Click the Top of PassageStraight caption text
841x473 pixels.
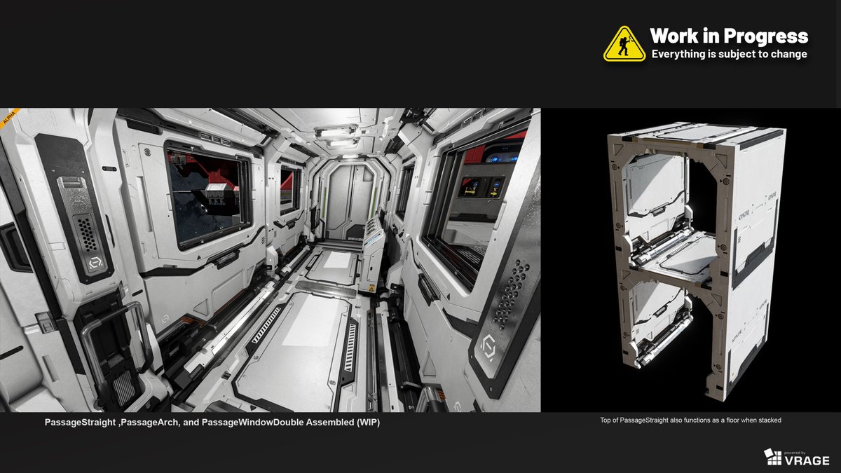click(x=691, y=421)
